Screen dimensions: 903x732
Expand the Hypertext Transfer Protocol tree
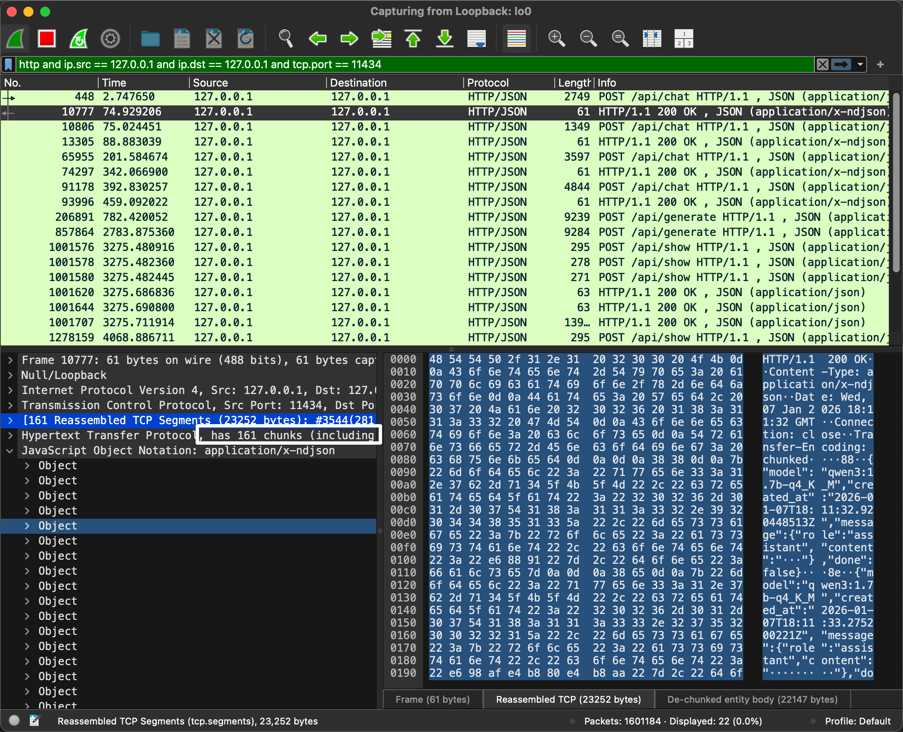click(x=10, y=435)
